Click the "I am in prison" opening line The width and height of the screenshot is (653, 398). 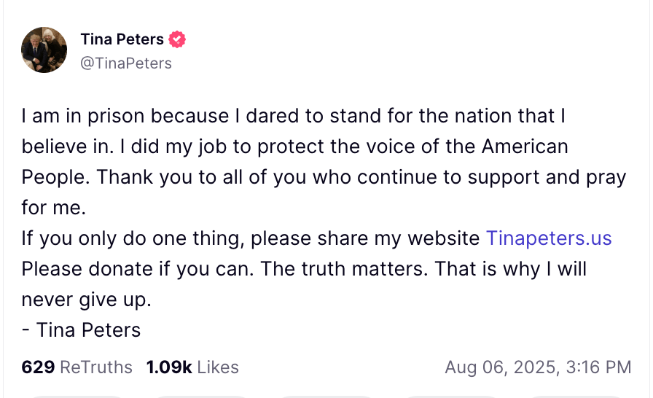pos(87,116)
